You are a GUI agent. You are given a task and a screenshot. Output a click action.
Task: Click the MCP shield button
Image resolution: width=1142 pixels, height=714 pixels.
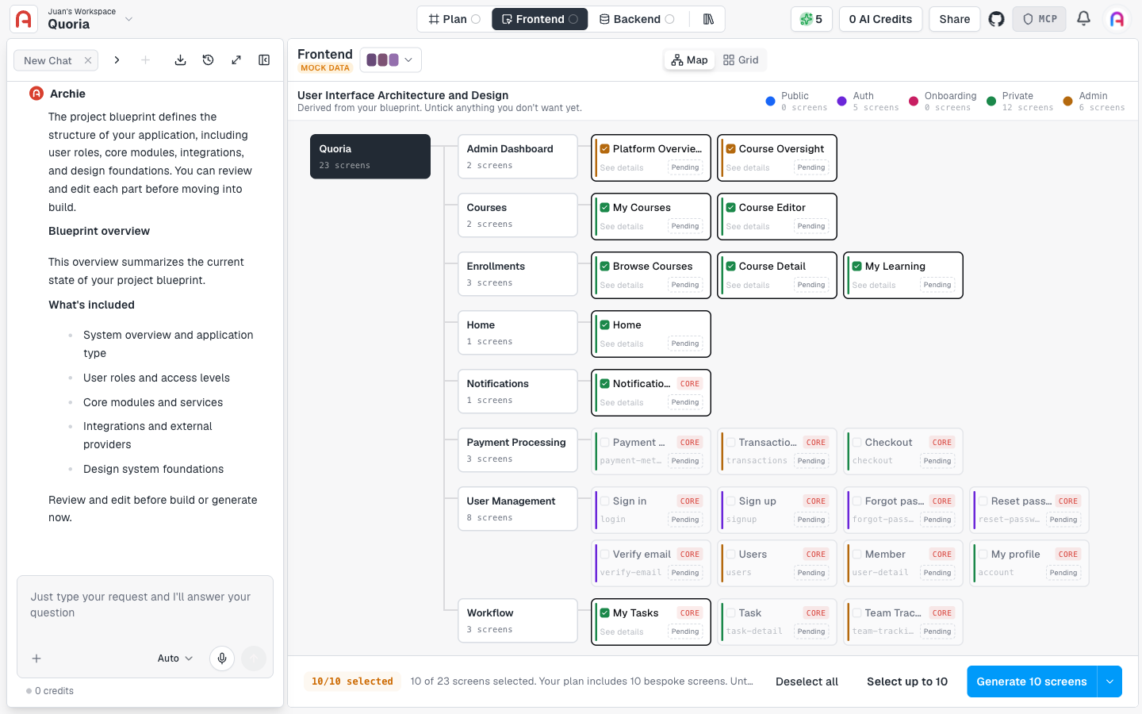click(1039, 19)
